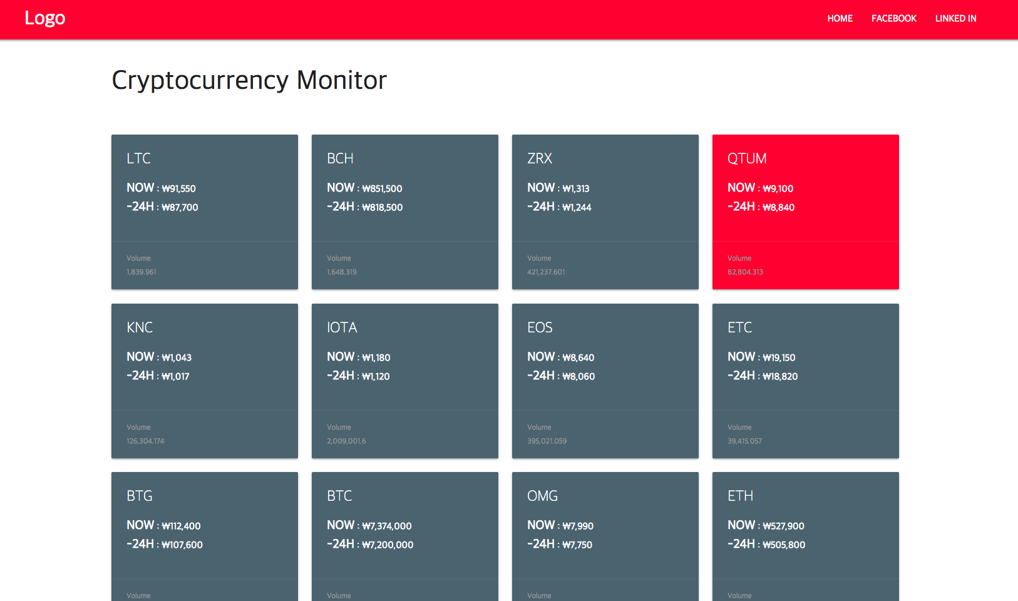Click the EOS volume value 395,021.059
This screenshot has height=601, width=1018.
pyautogui.click(x=547, y=441)
